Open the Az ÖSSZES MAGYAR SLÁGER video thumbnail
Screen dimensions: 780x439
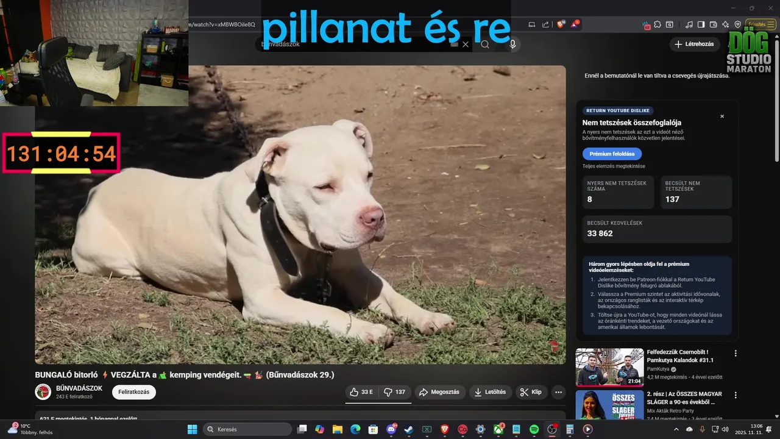click(x=609, y=405)
